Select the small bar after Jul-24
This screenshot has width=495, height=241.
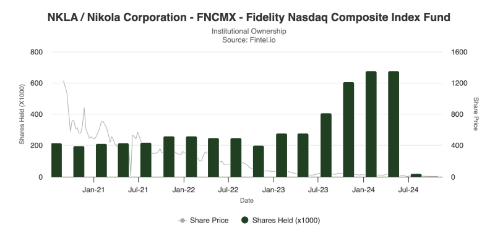point(416,175)
